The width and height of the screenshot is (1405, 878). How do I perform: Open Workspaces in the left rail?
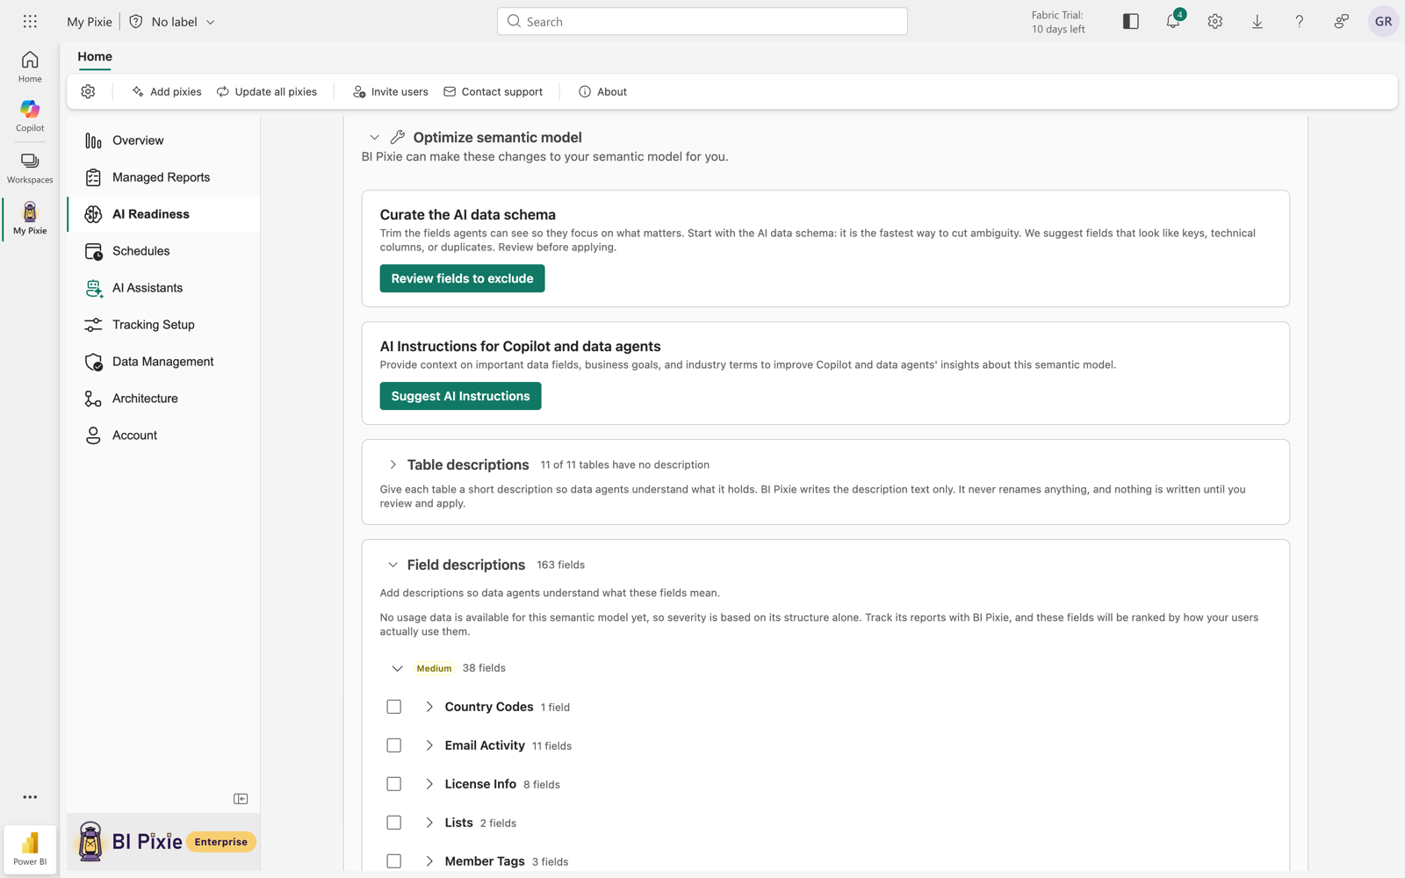point(30,168)
